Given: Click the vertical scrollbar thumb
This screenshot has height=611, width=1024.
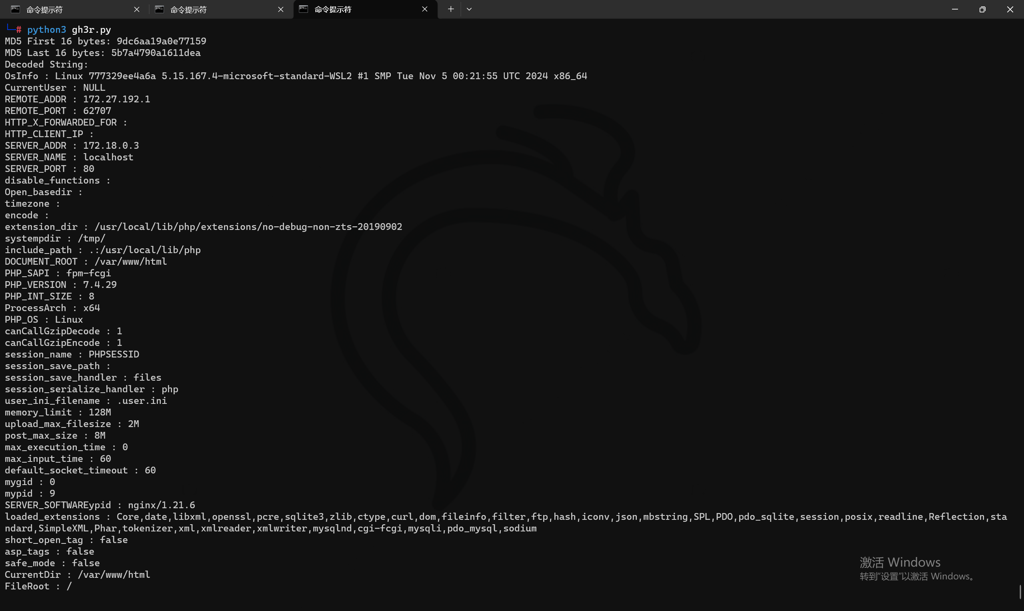Looking at the screenshot, I should (x=1020, y=592).
